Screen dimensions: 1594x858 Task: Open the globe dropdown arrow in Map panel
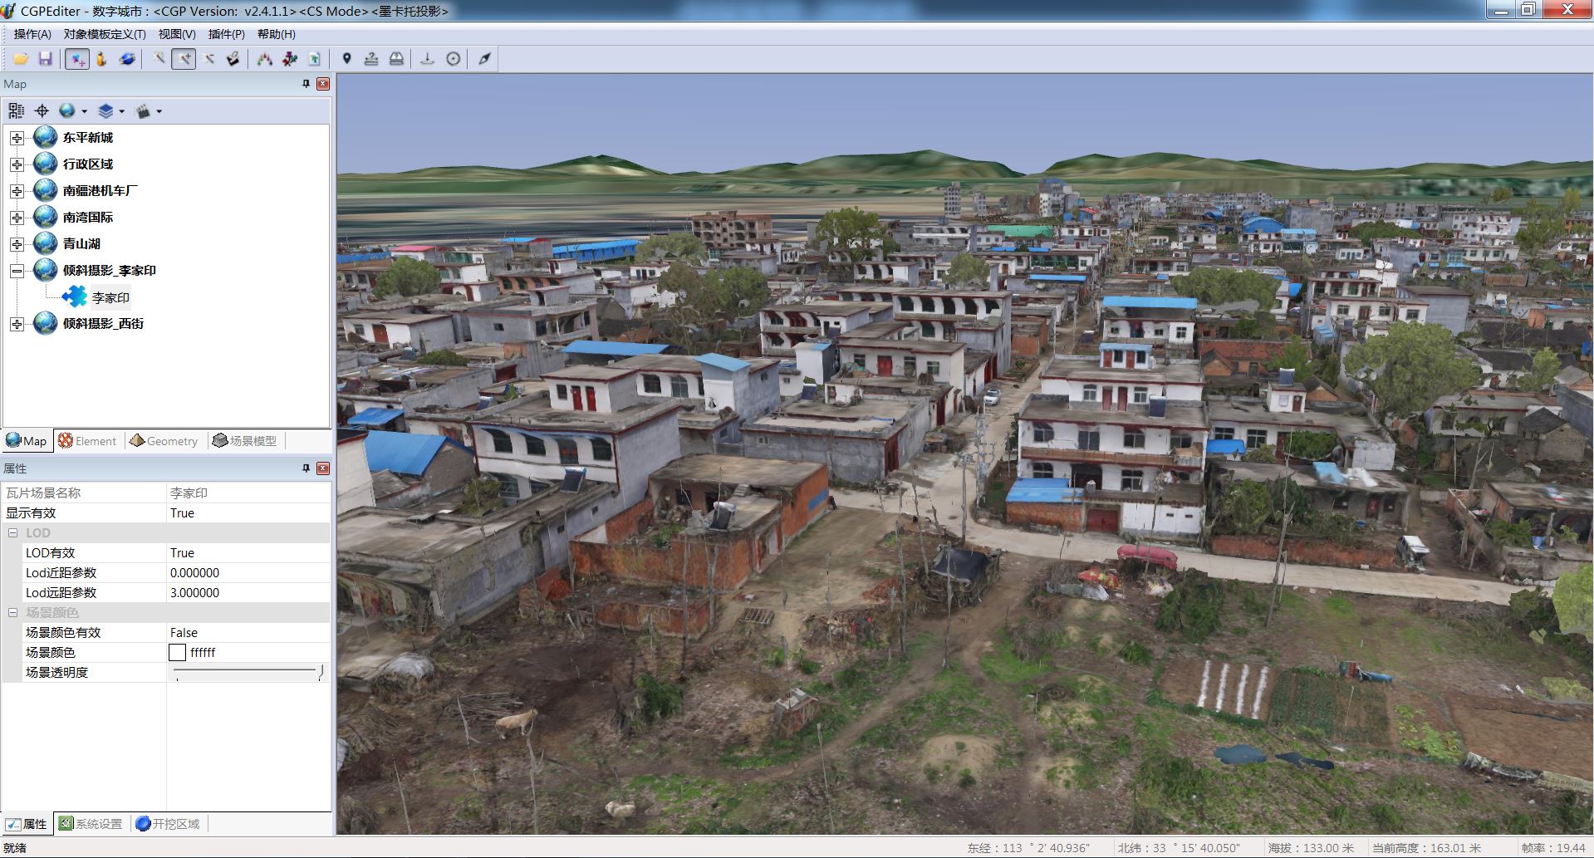(x=84, y=111)
